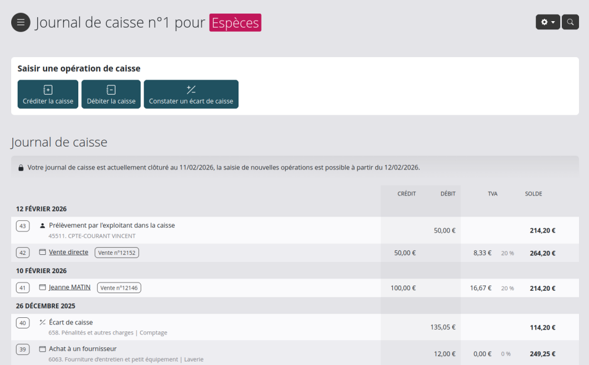This screenshot has width=589, height=365.
Task: Click the card icon beside Achat à un fournisseur
Action: (42, 349)
